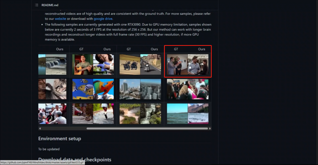Open the ocean waves sample thumbnail

[x=188, y=114]
